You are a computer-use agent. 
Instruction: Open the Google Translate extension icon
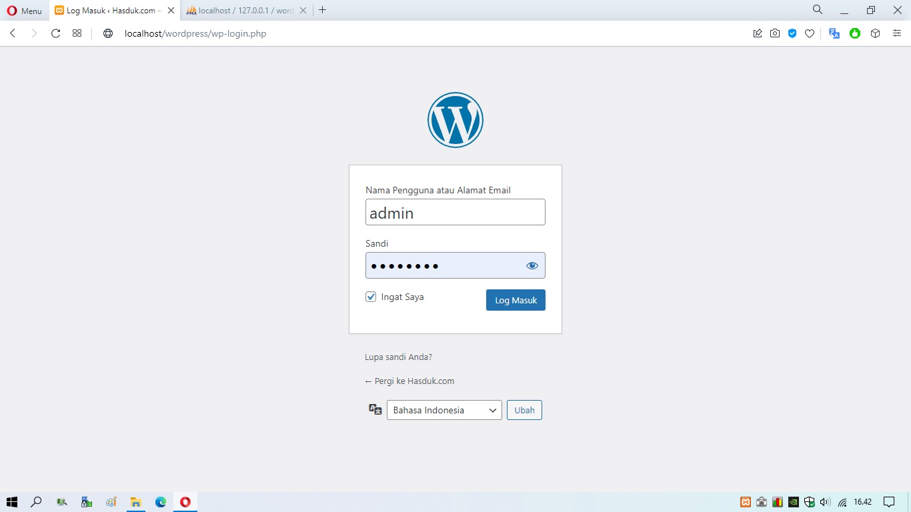[834, 33]
